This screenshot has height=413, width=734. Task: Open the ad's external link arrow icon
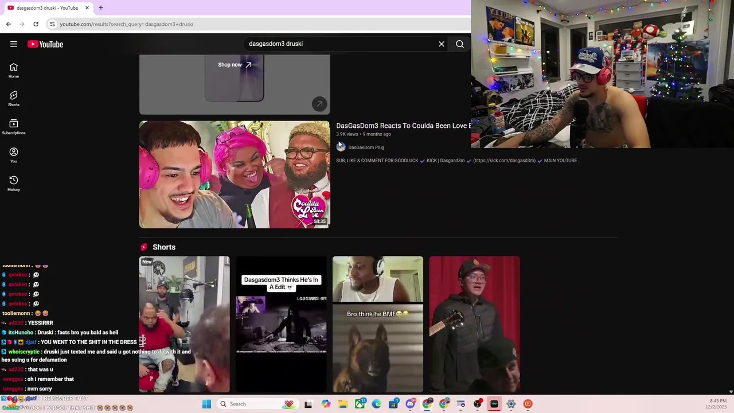(319, 104)
